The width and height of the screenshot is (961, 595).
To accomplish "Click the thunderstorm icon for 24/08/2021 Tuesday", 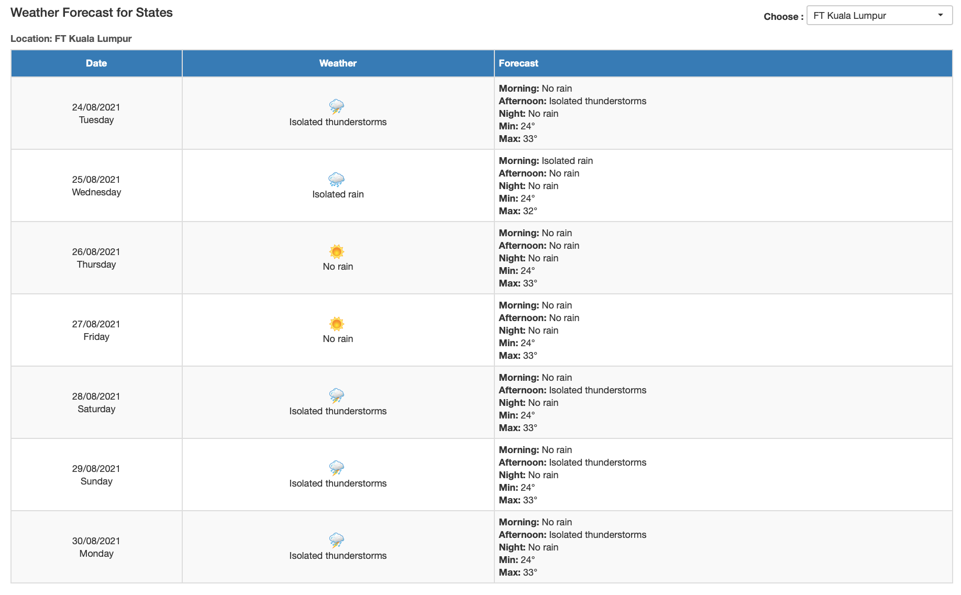I will 337,107.
